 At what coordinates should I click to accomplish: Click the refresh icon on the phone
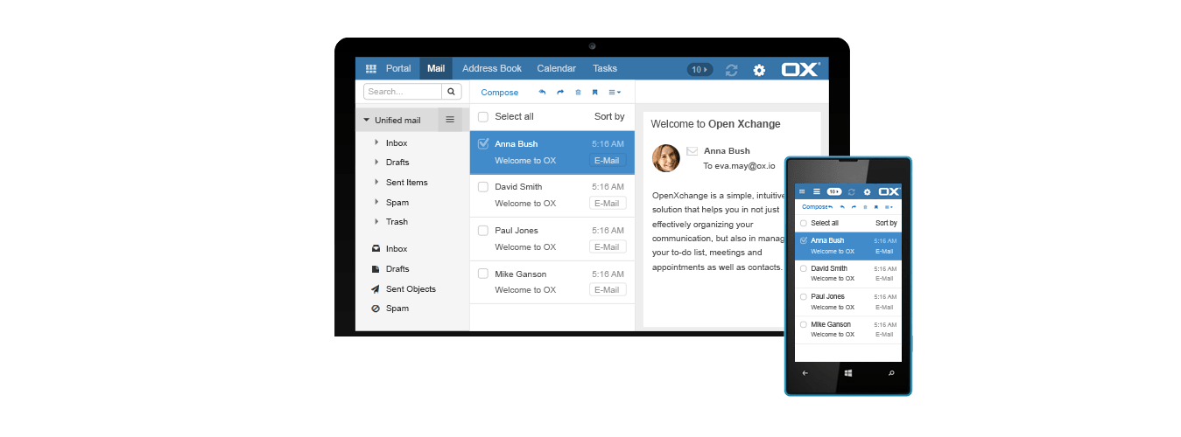851,192
